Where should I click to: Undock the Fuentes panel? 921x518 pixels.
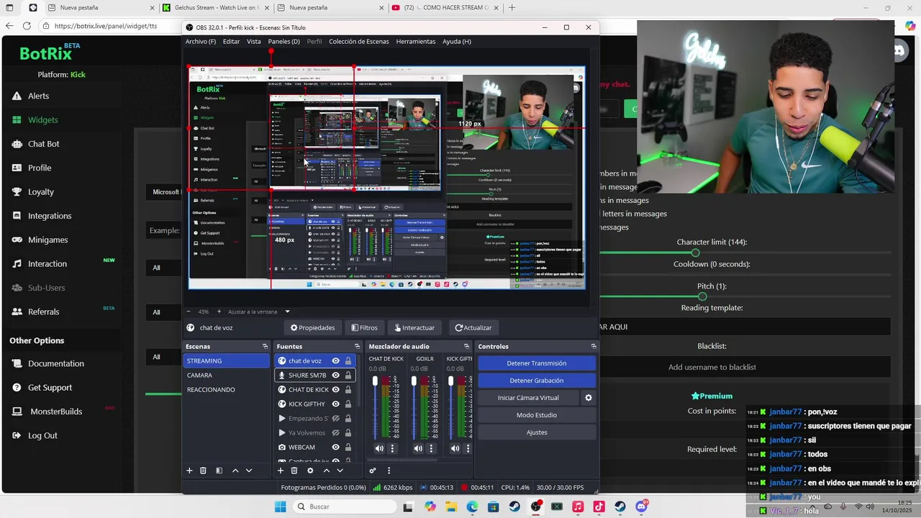pyautogui.click(x=357, y=346)
